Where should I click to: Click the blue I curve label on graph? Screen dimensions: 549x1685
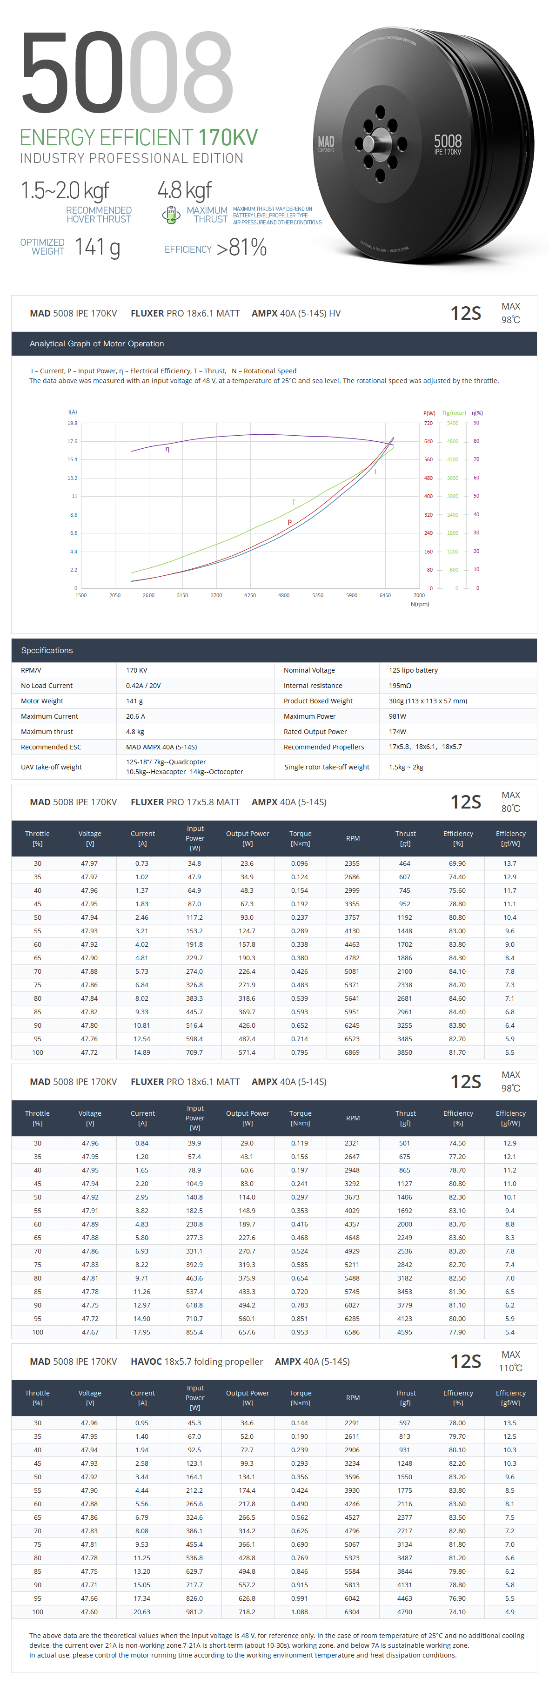pyautogui.click(x=375, y=472)
